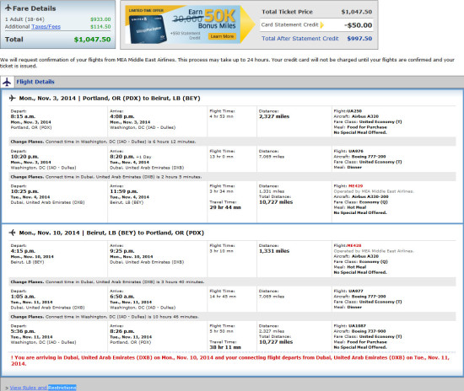
Task: Click the Fare Details heading
Action: pos(34,8)
